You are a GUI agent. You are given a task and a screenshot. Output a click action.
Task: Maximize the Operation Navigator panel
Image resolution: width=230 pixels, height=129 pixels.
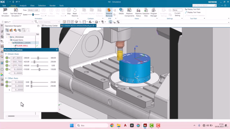point(38,26)
